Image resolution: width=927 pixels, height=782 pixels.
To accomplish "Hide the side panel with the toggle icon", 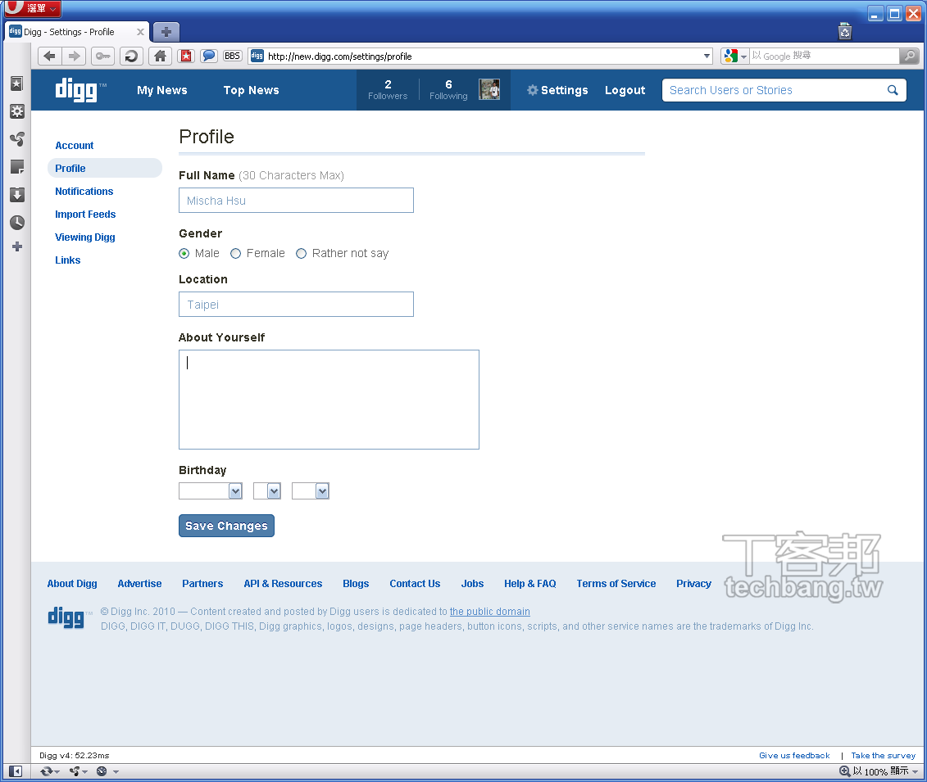I will (x=15, y=771).
